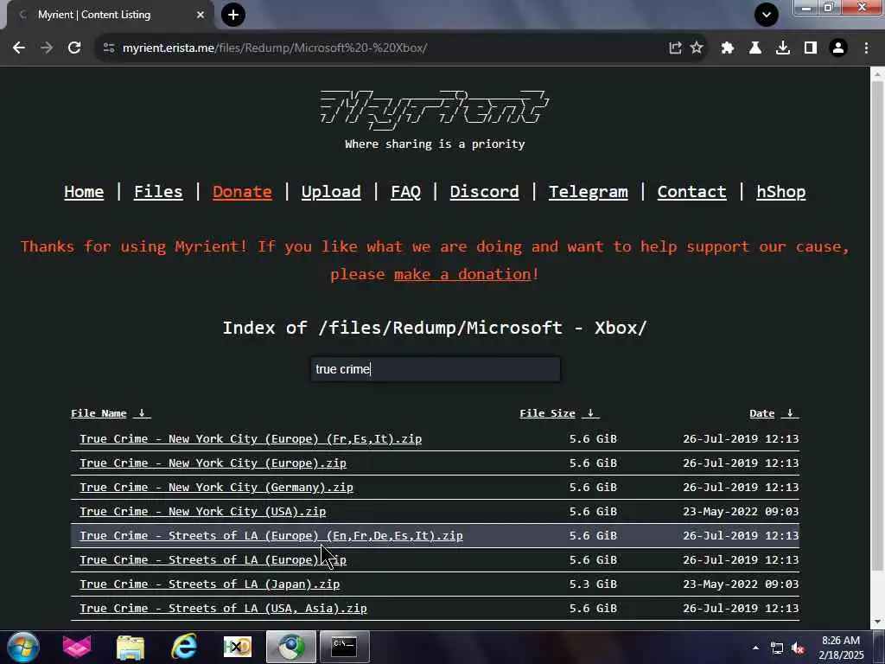This screenshot has width=885, height=664.
Task: Reload the Myrient page
Action: click(74, 48)
